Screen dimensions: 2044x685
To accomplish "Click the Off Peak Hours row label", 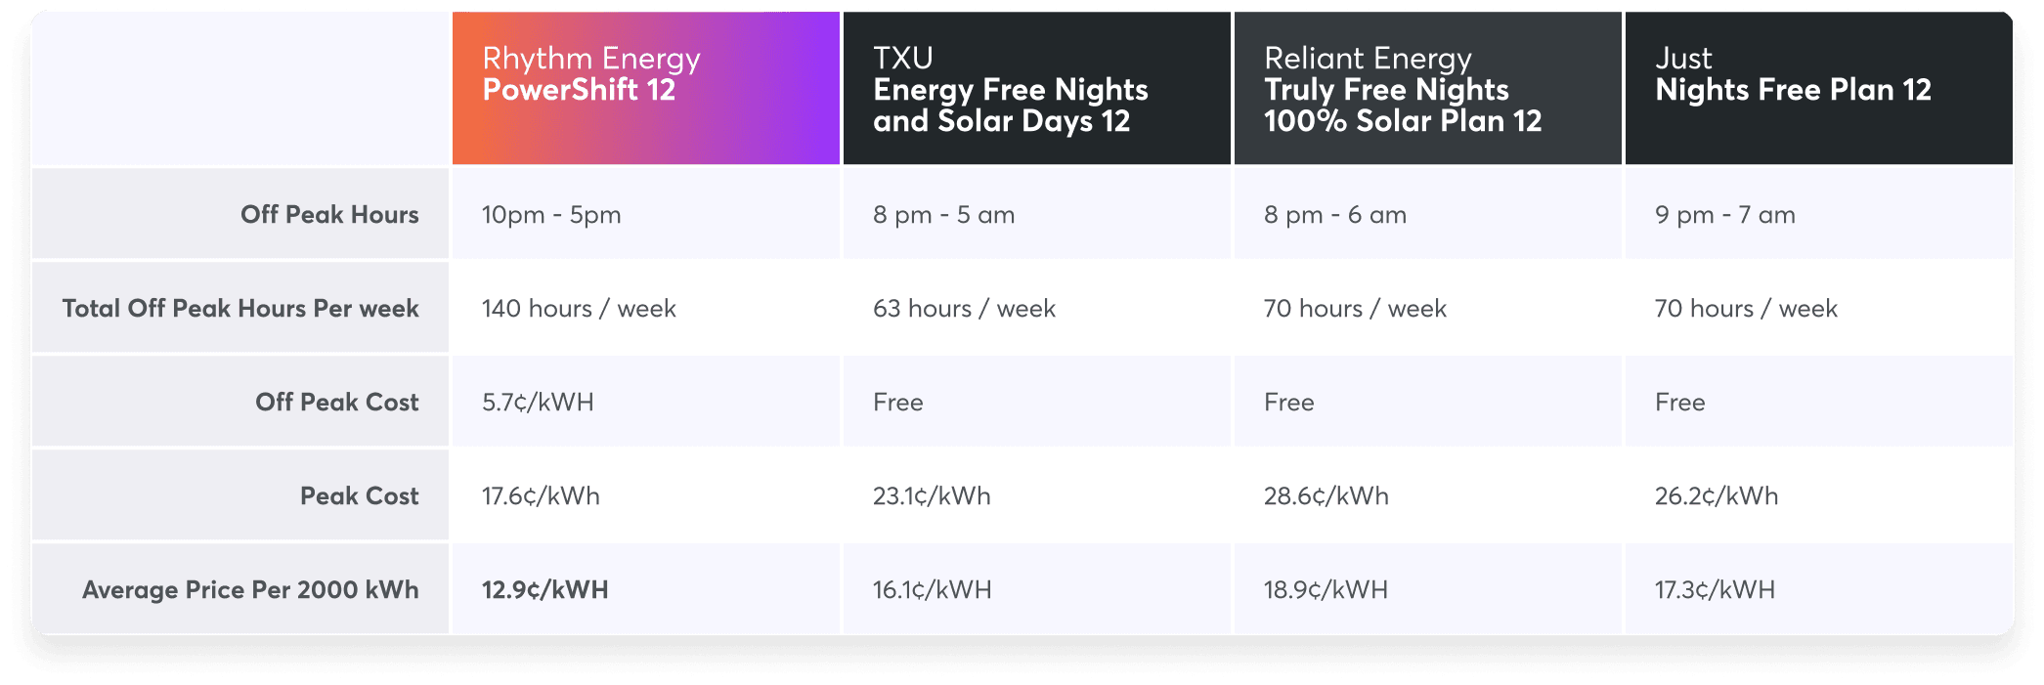I will [329, 215].
